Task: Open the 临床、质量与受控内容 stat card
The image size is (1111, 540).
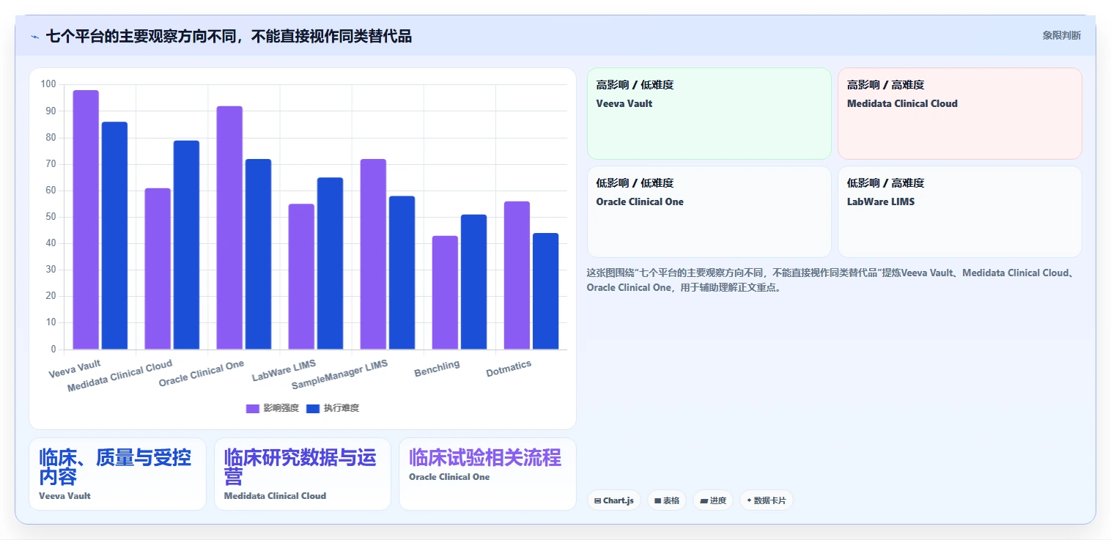Action: [117, 474]
